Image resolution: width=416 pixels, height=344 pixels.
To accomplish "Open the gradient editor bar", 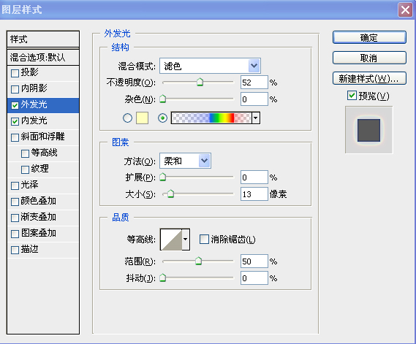I will click(x=211, y=118).
